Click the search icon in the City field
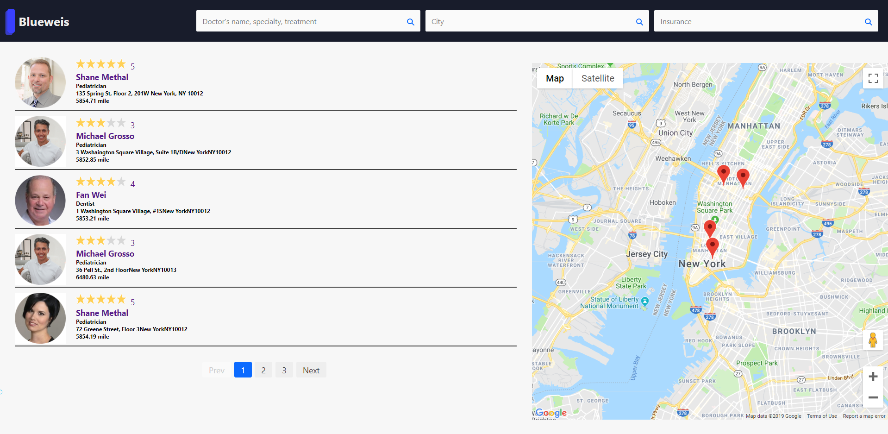 pos(639,22)
